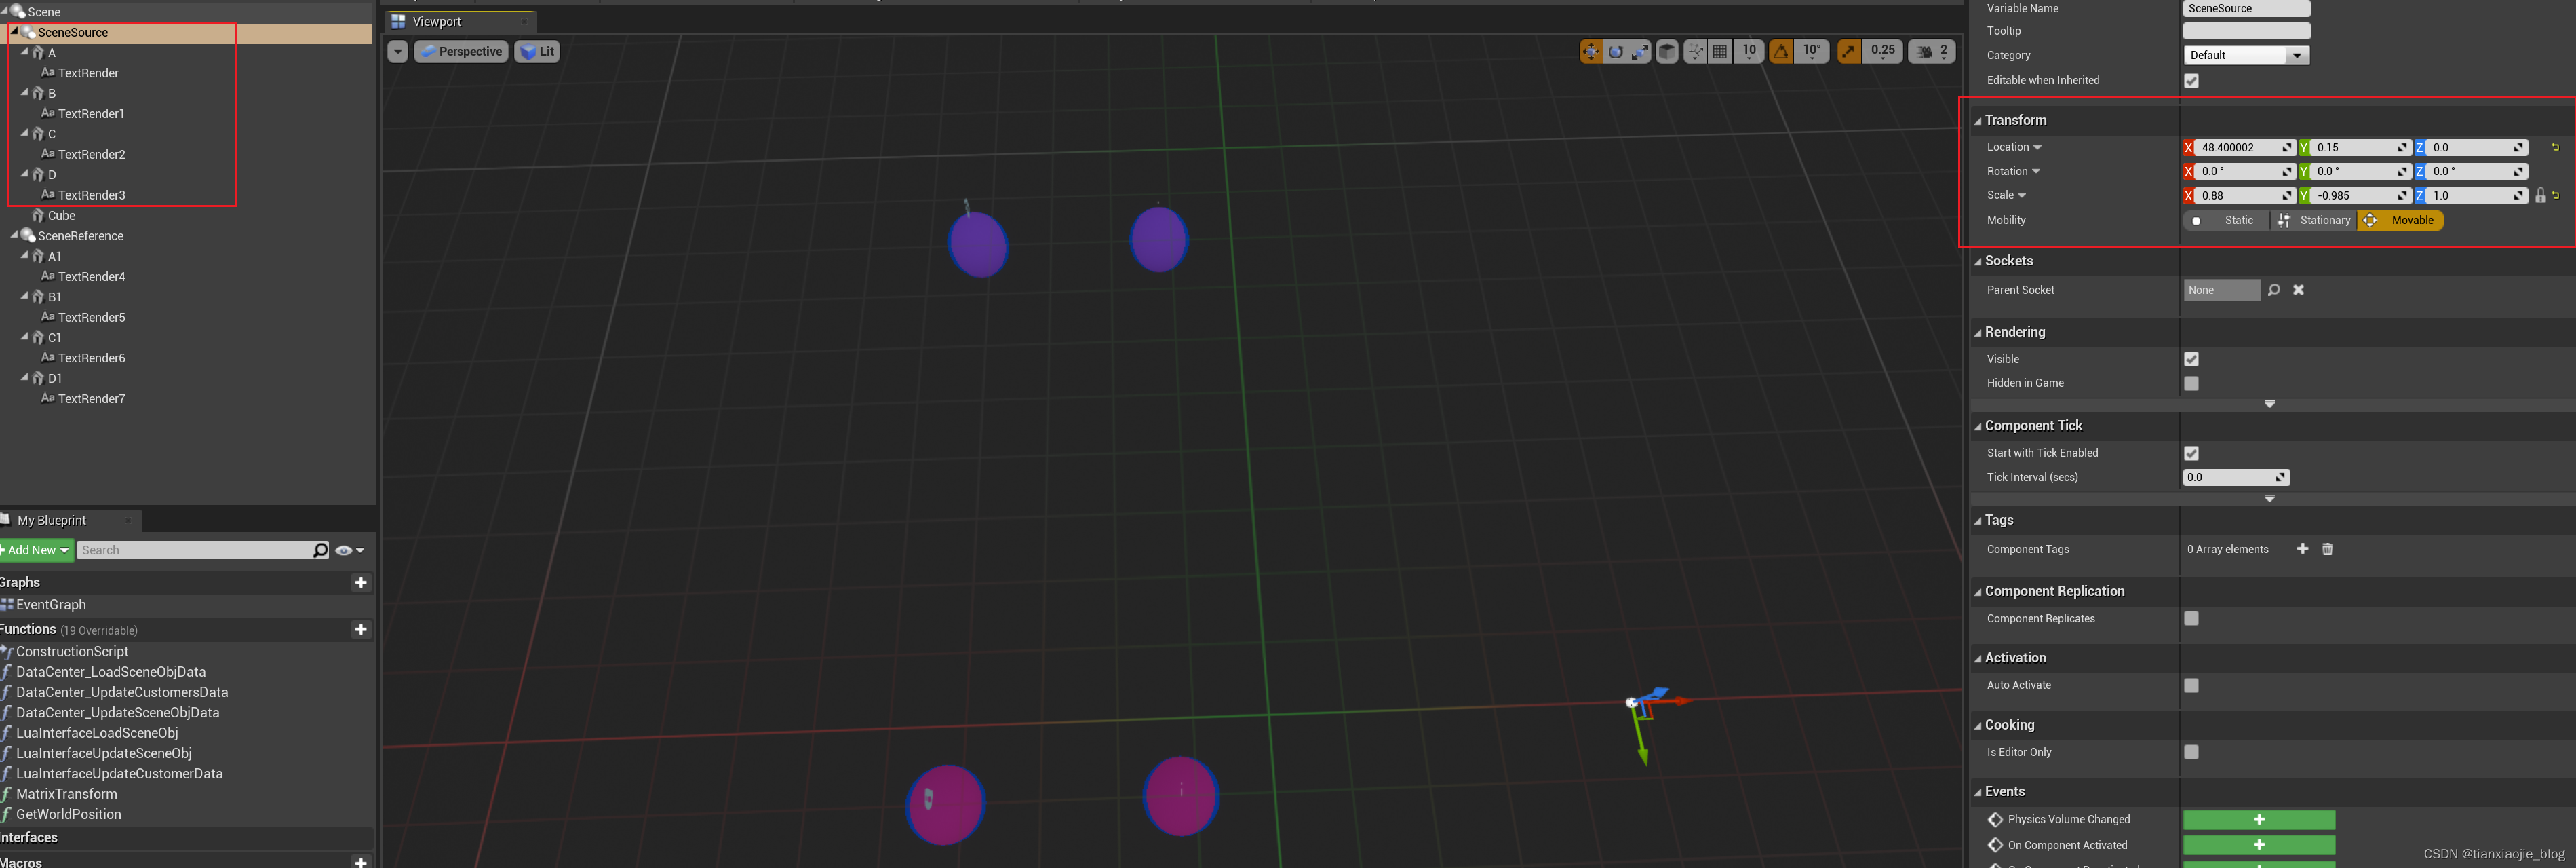This screenshot has height=868, width=2576.
Task: Open the My Blueprint tab
Action: pyautogui.click(x=52, y=521)
